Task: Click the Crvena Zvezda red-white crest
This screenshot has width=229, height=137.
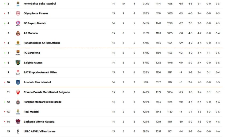Action: tap(18, 92)
